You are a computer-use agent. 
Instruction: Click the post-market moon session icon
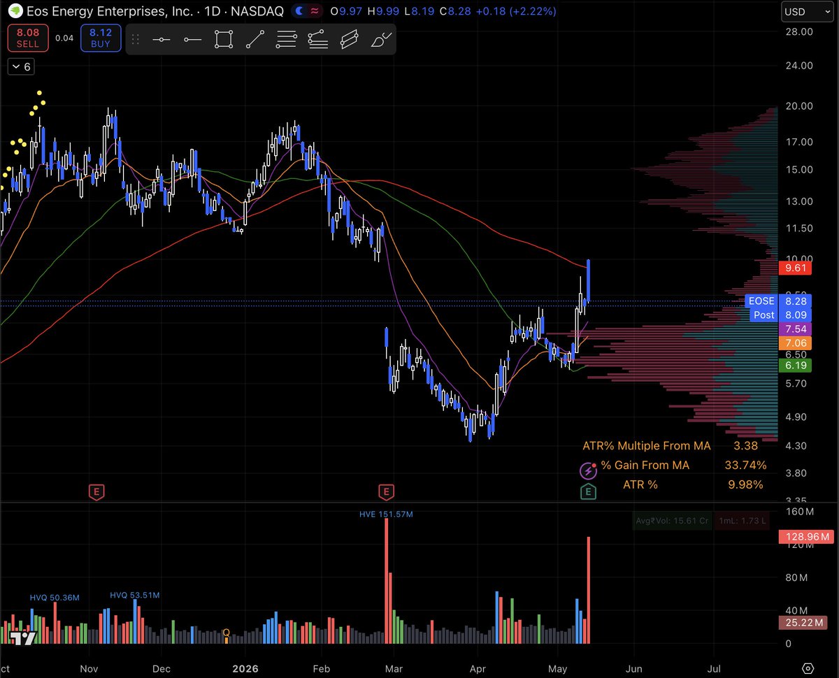pos(299,11)
